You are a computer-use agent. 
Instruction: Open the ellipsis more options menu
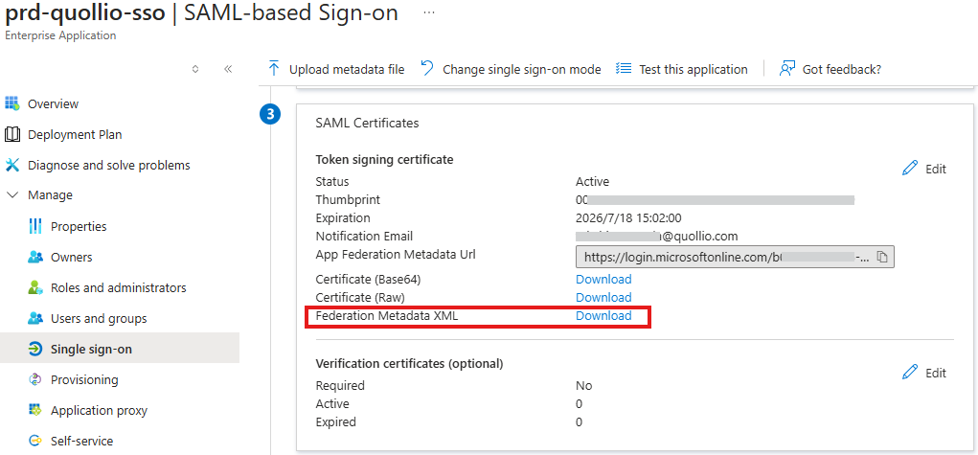tap(429, 13)
